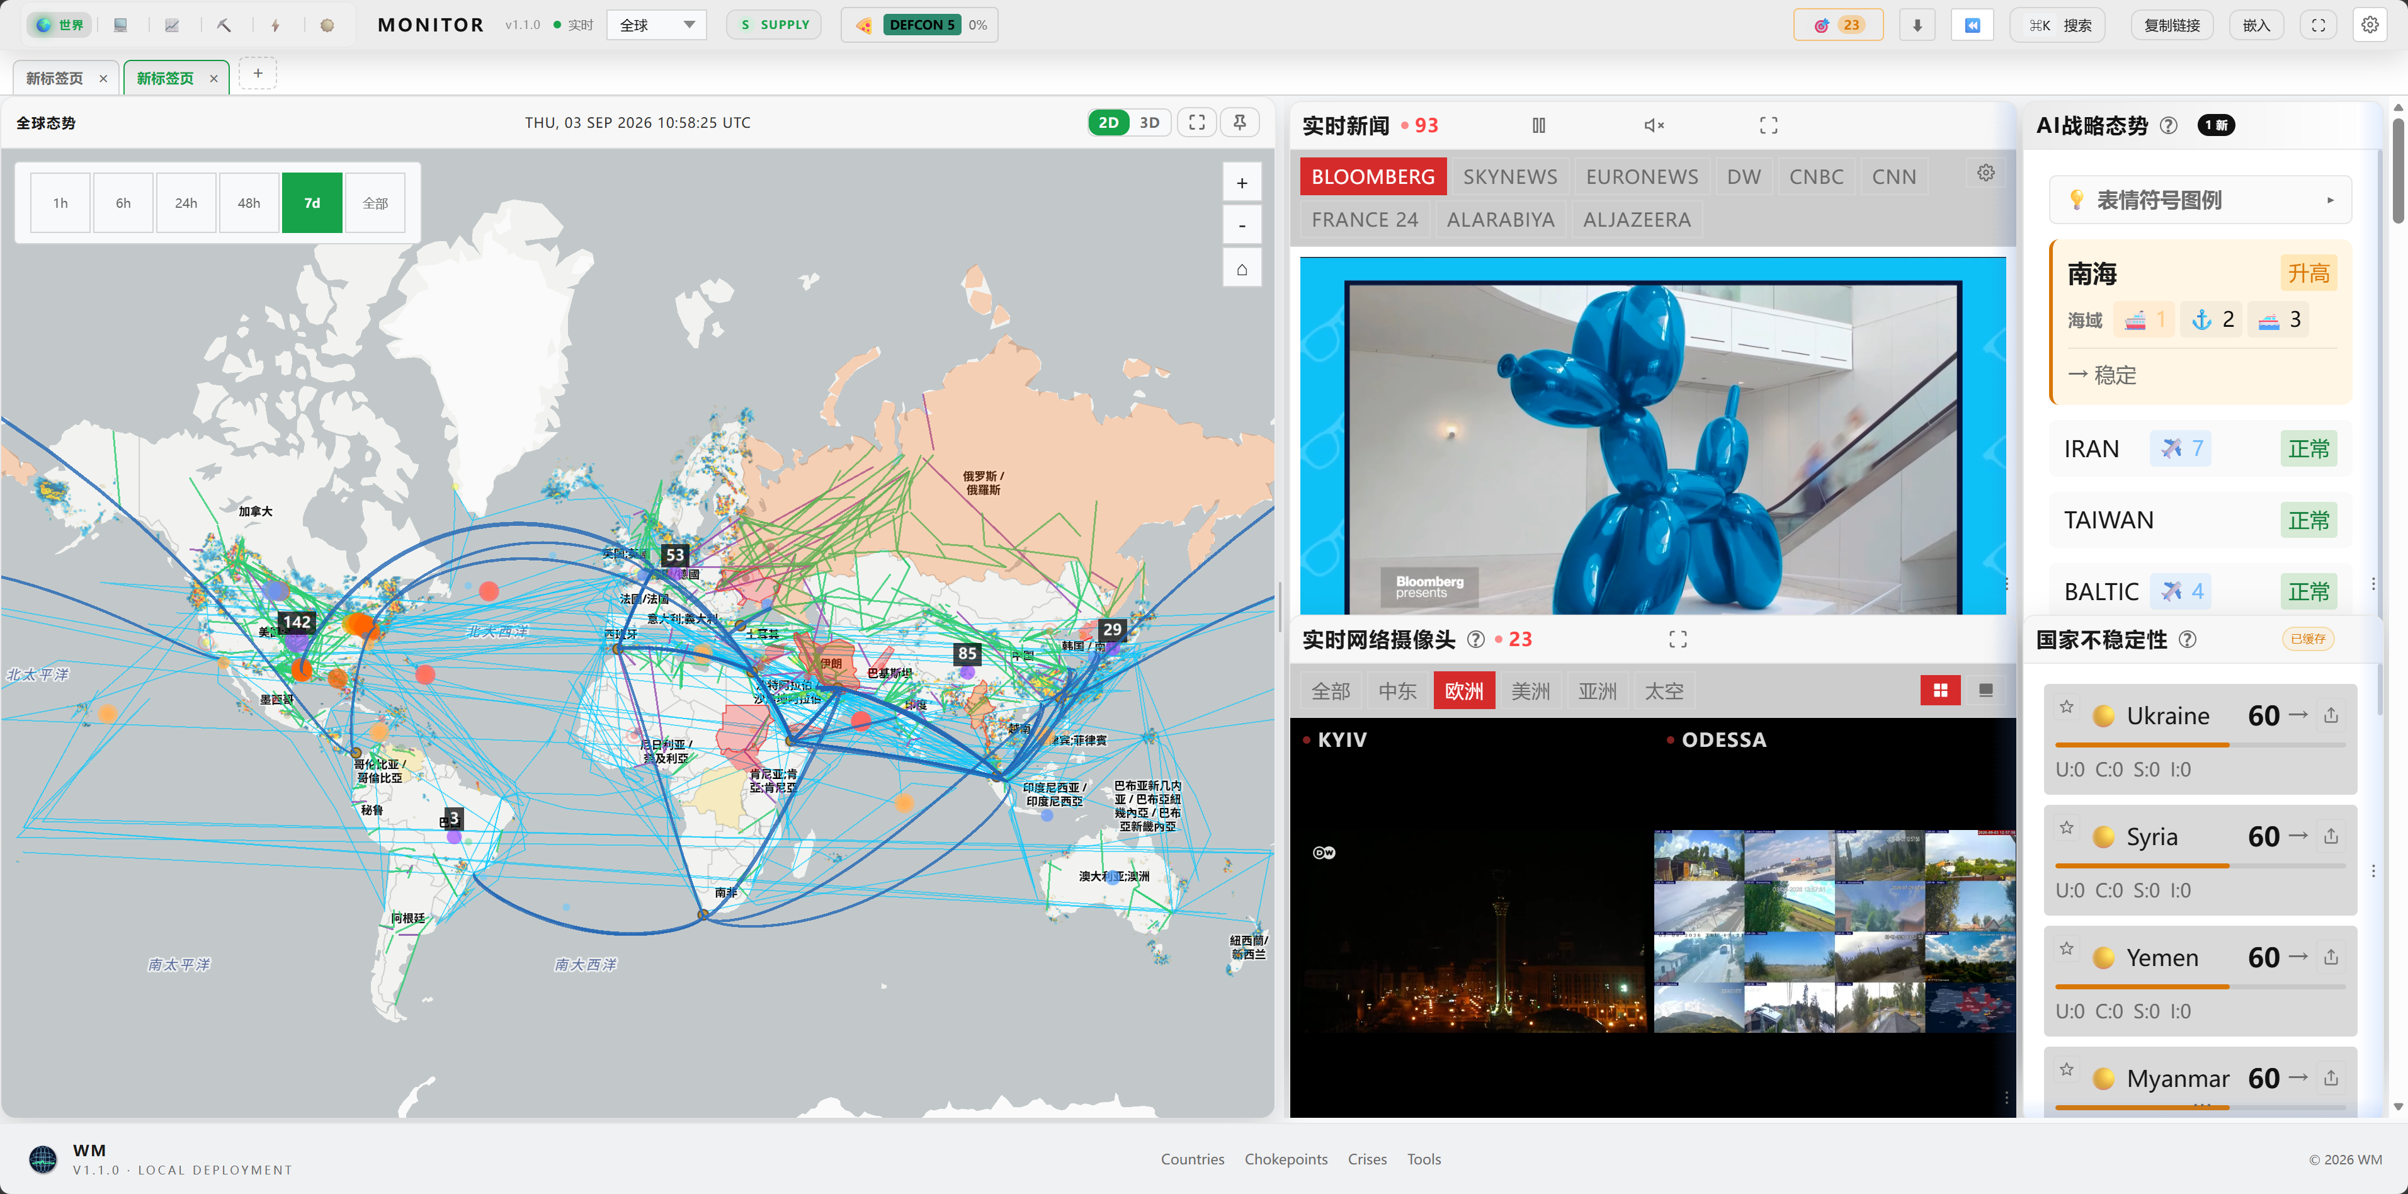Image resolution: width=2408 pixels, height=1194 pixels.
Task: Click the target icon with 23 badge
Action: (1837, 25)
